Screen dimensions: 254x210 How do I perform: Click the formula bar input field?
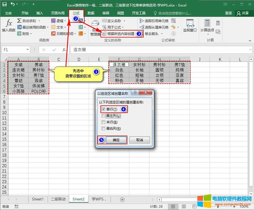click(160, 50)
